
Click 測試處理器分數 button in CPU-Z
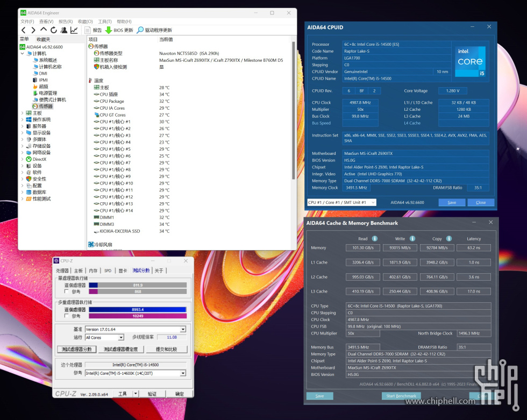(x=76, y=350)
